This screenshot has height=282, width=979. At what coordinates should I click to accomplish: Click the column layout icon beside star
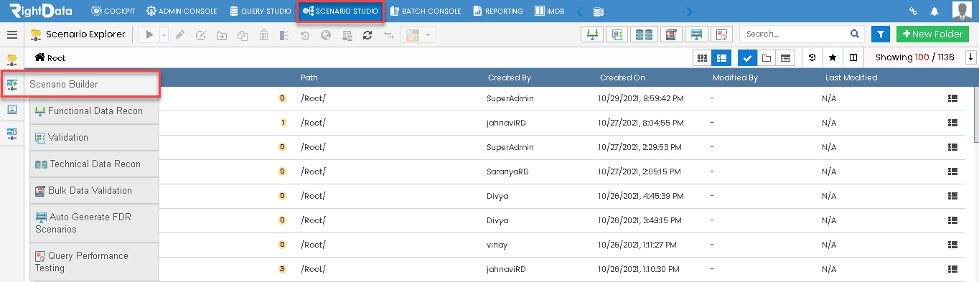pos(853,57)
